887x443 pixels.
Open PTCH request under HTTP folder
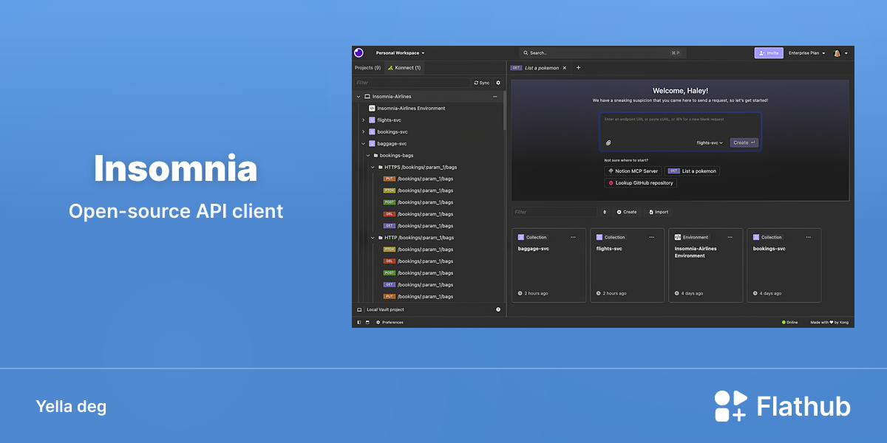(x=418, y=250)
